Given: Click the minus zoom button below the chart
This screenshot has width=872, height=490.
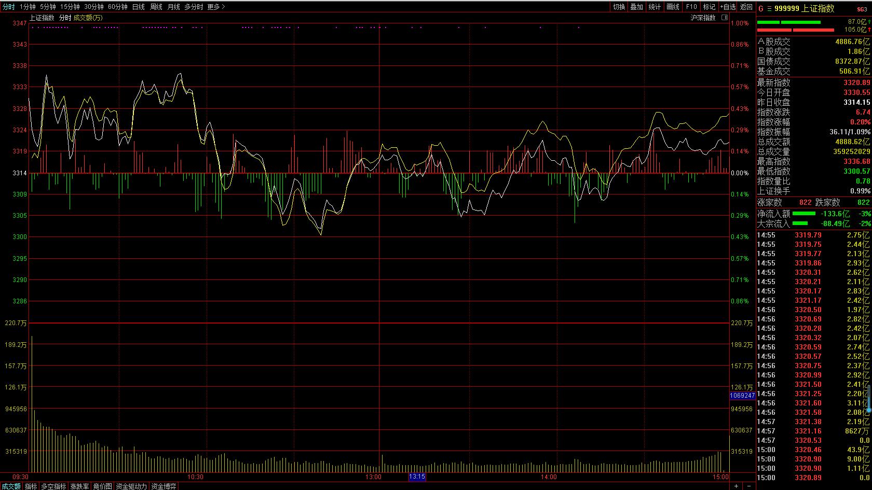Looking at the screenshot, I should 748,486.
